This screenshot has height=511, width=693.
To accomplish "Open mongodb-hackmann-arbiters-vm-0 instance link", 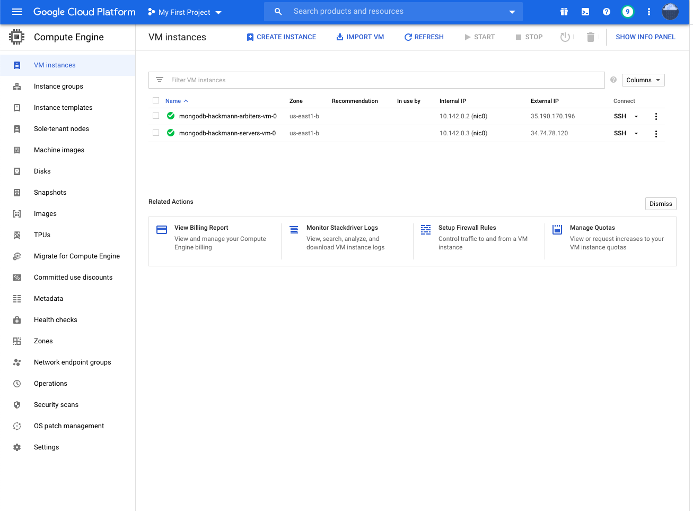I will click(x=228, y=117).
